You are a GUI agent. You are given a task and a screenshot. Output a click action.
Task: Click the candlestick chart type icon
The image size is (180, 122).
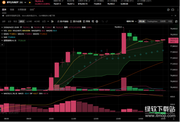click(52, 21)
